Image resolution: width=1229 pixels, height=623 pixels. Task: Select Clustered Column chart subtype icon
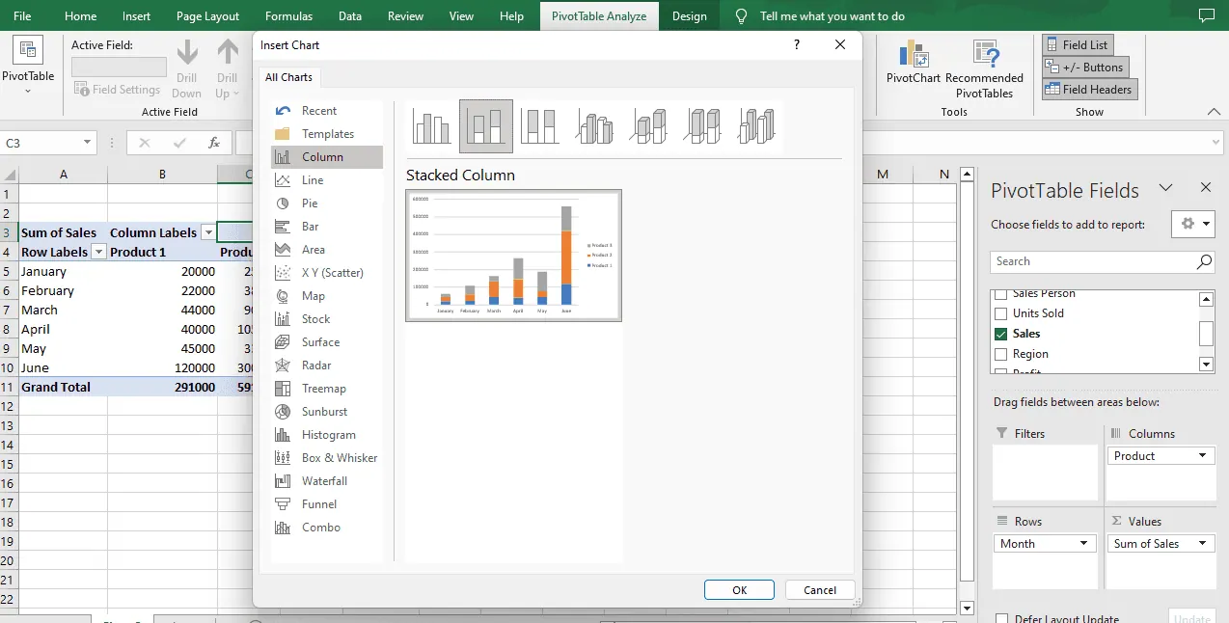[x=432, y=126]
